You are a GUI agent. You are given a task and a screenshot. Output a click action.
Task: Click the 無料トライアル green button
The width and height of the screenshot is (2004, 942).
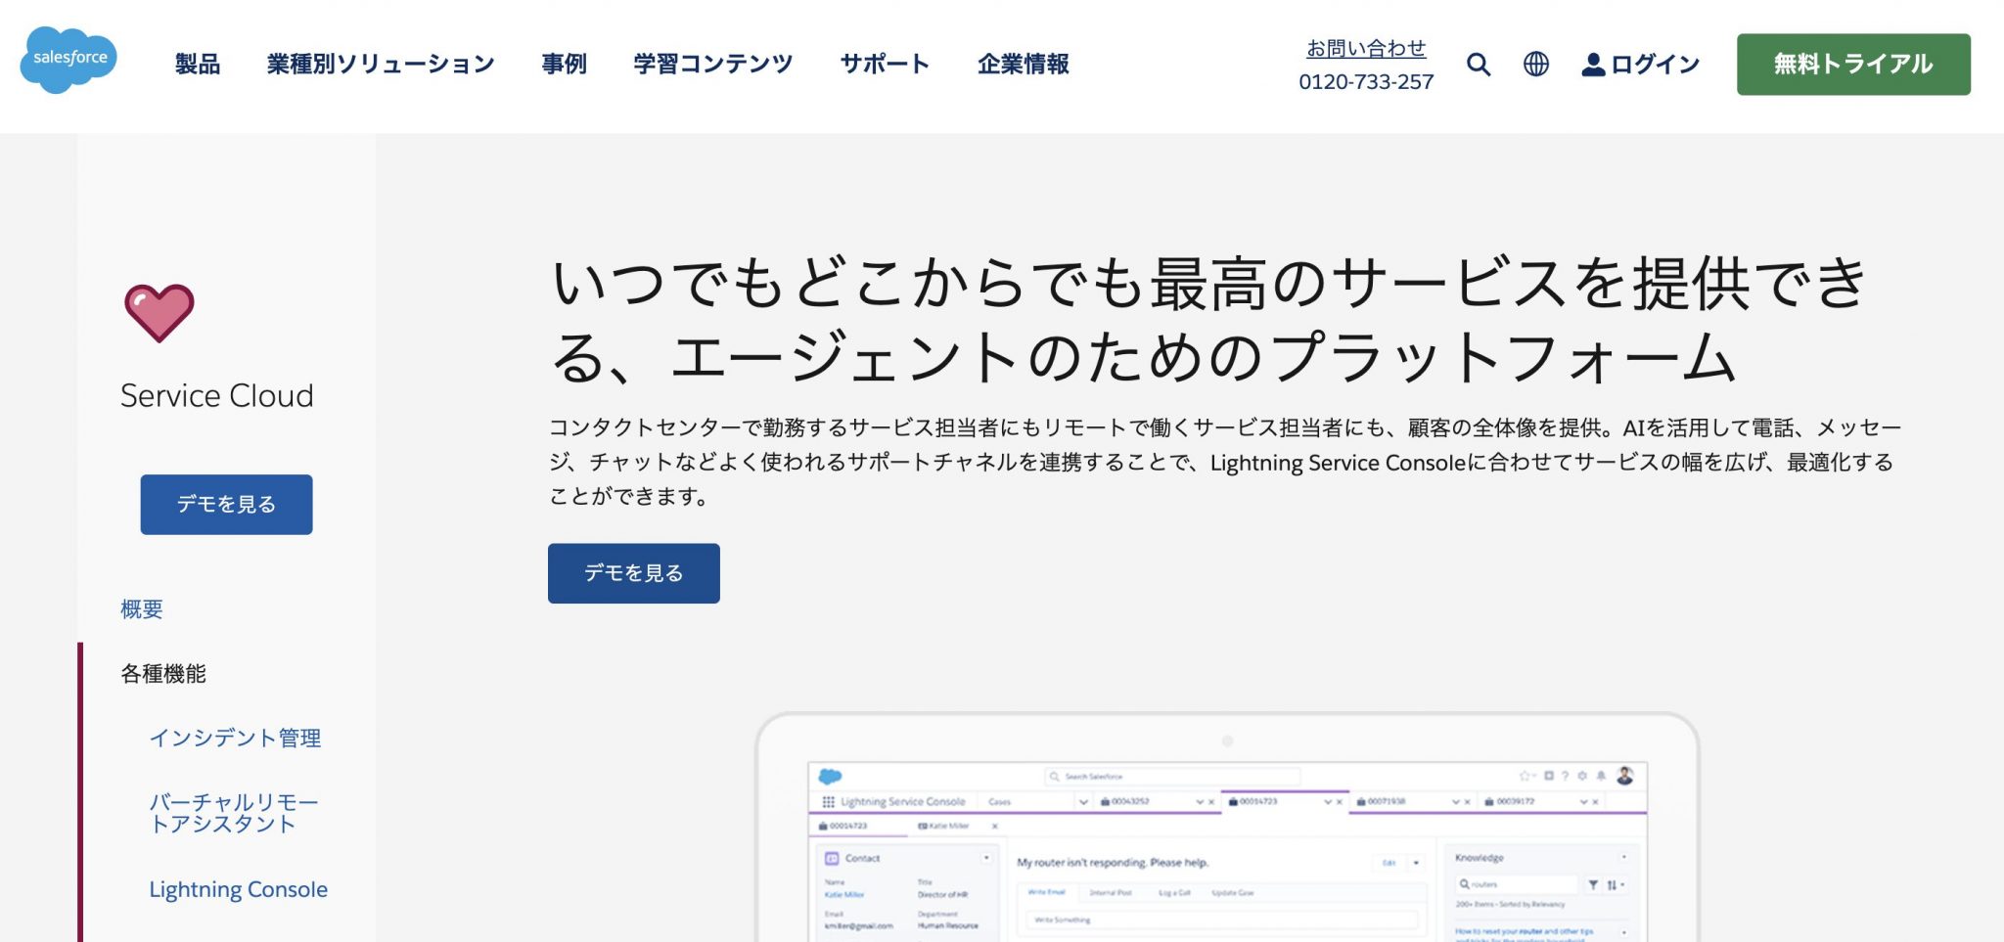point(1852,63)
